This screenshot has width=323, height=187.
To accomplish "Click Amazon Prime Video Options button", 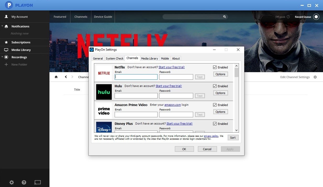I will point(220,112).
